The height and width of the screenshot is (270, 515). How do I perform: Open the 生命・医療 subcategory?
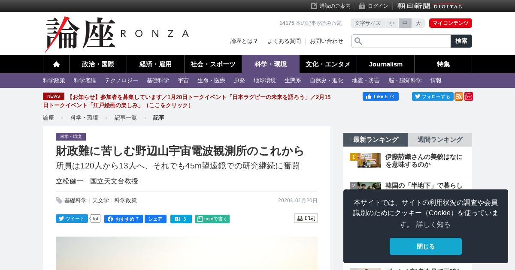pyautogui.click(x=211, y=81)
